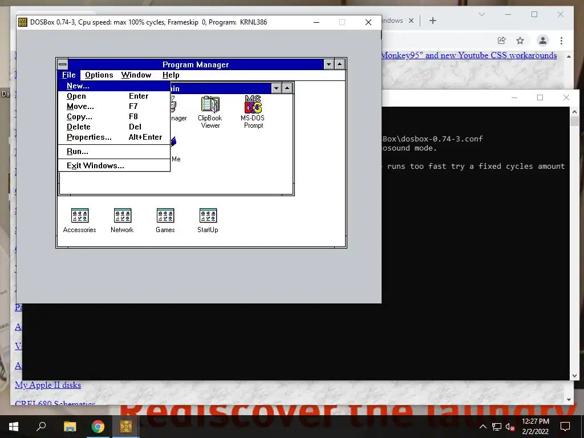The image size is (584, 438).
Task: Open network status tray icon
Action: pos(497,427)
